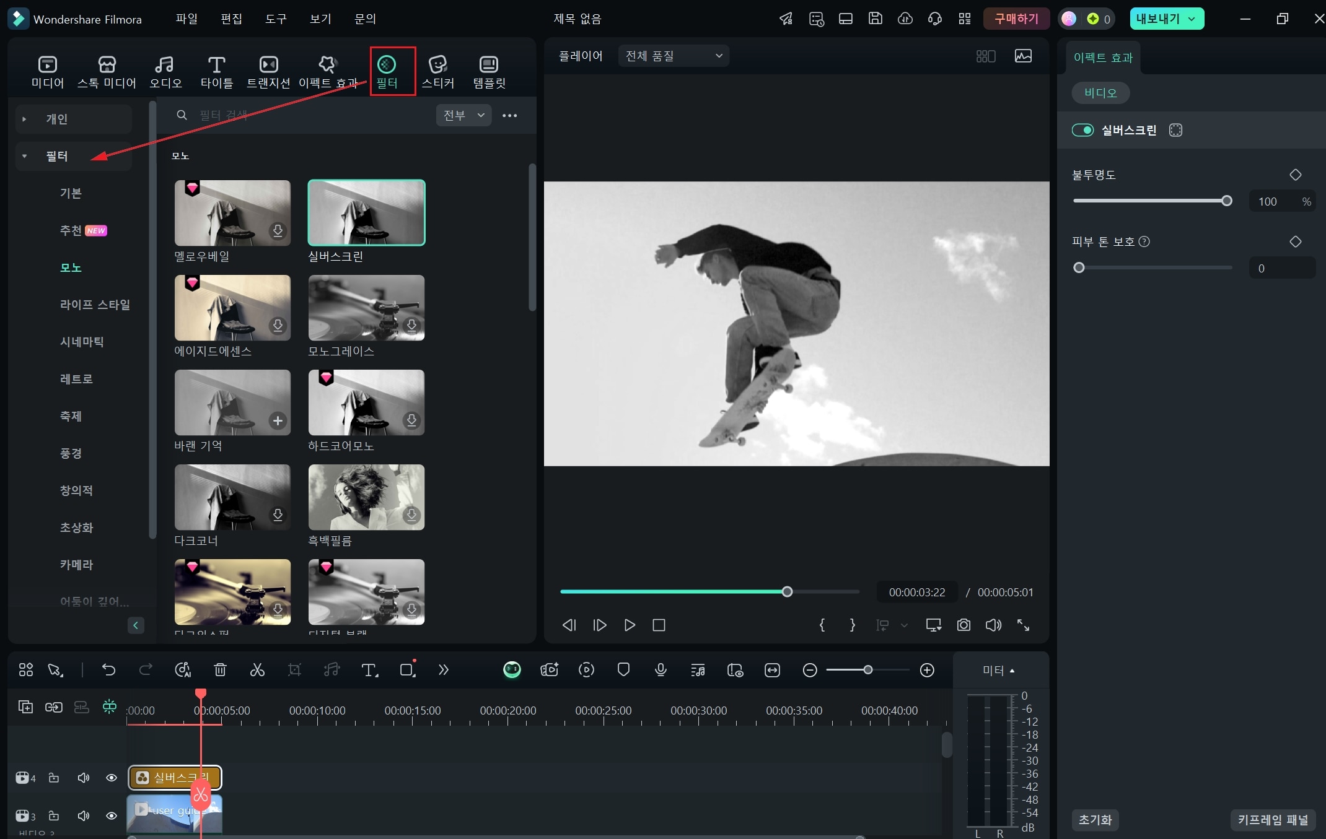This screenshot has height=839, width=1326.
Task: Toggle the magnetic snapping icon
Action: click(x=110, y=706)
